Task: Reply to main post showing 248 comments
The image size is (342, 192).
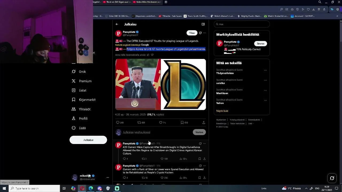Action: point(120,123)
